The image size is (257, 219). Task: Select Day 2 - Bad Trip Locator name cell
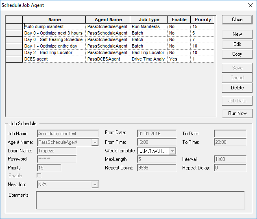tap(54, 52)
